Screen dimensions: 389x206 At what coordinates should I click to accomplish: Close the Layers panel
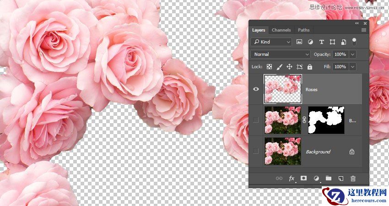365,23
